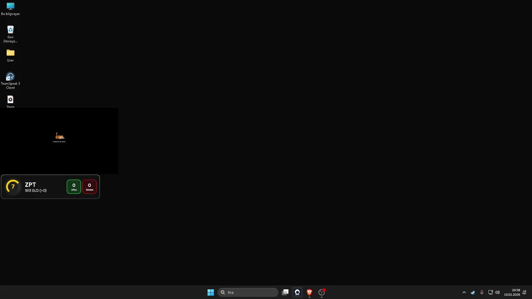The height and width of the screenshot is (299, 532).
Task: Click the sleeping cat image in overlay
Action: (59, 136)
